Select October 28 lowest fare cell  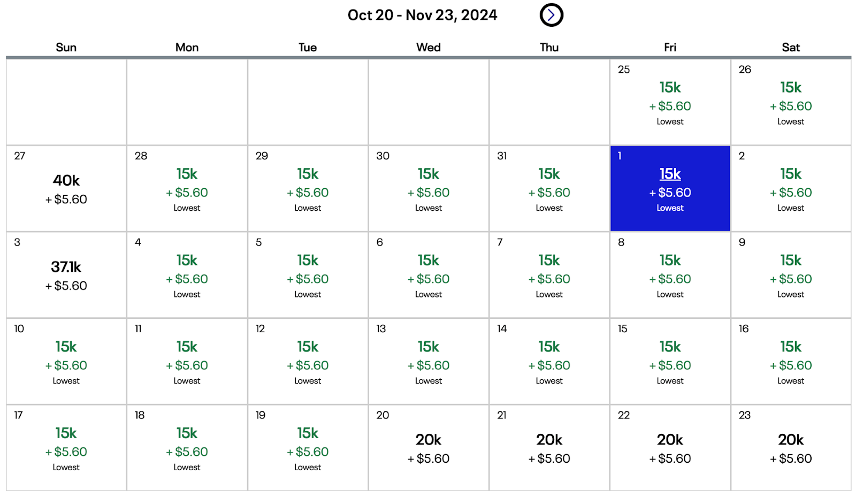pos(187,189)
